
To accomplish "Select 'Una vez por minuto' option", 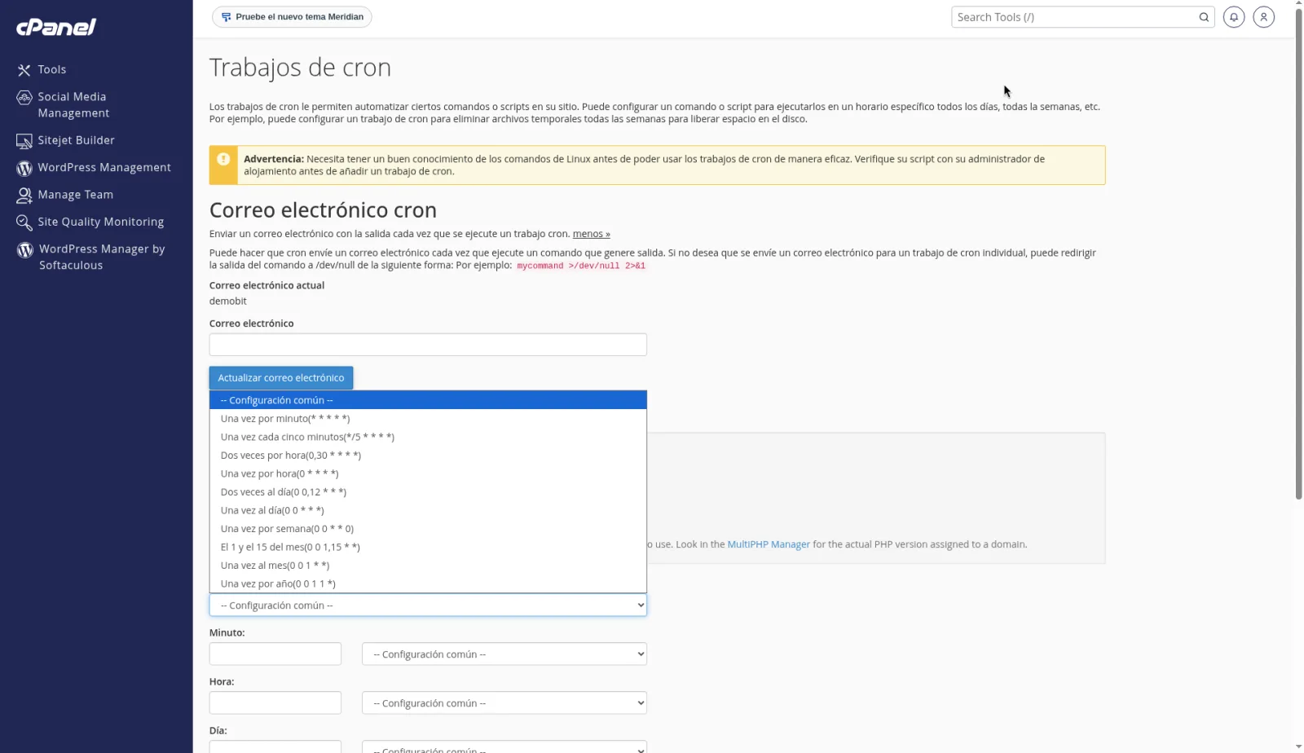I will 428,419.
